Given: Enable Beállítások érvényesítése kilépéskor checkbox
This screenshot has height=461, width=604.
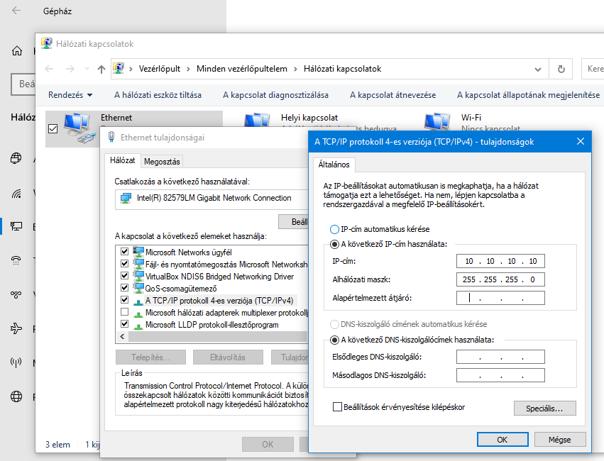Looking at the screenshot, I should coord(338,407).
